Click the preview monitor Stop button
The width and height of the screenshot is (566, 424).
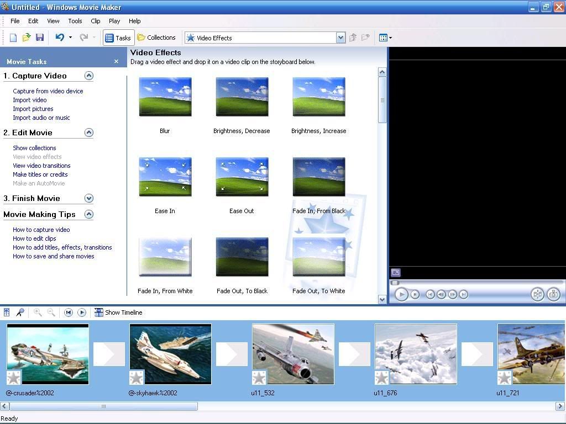(415, 295)
